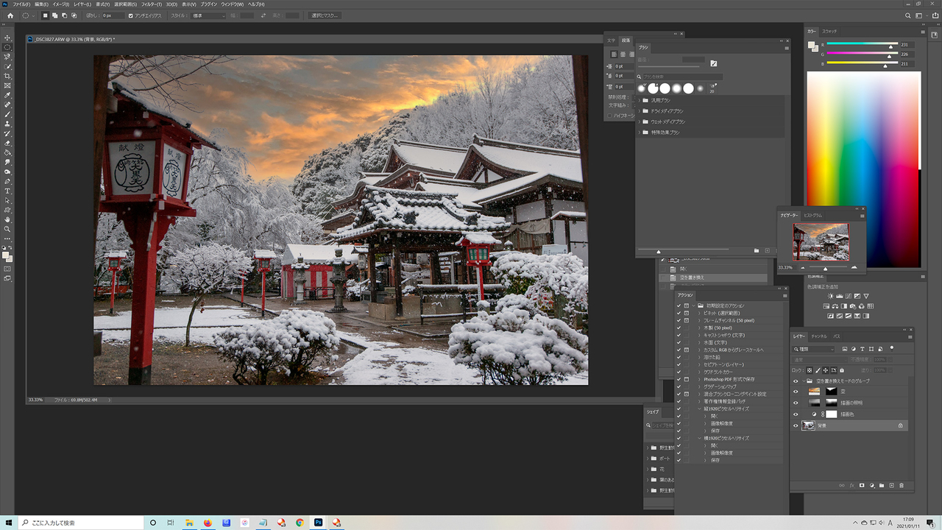Viewport: 942px width, 530px height.
Task: Create a new layer group folder icon
Action: pyautogui.click(x=882, y=486)
